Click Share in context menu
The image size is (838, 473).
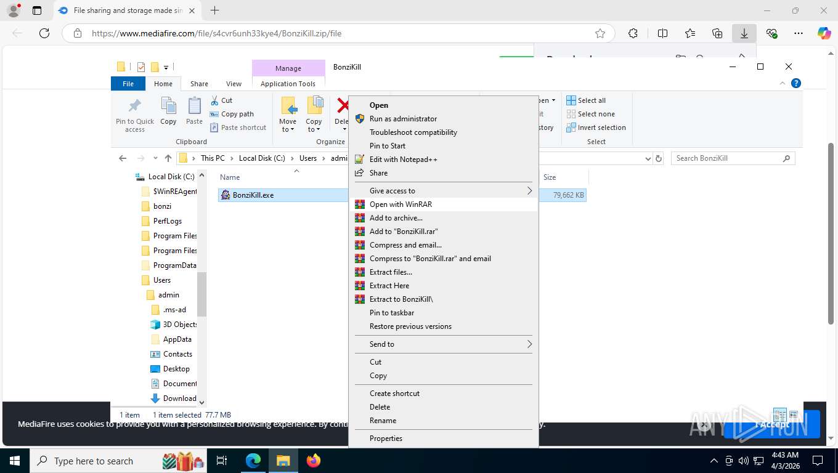click(444, 173)
